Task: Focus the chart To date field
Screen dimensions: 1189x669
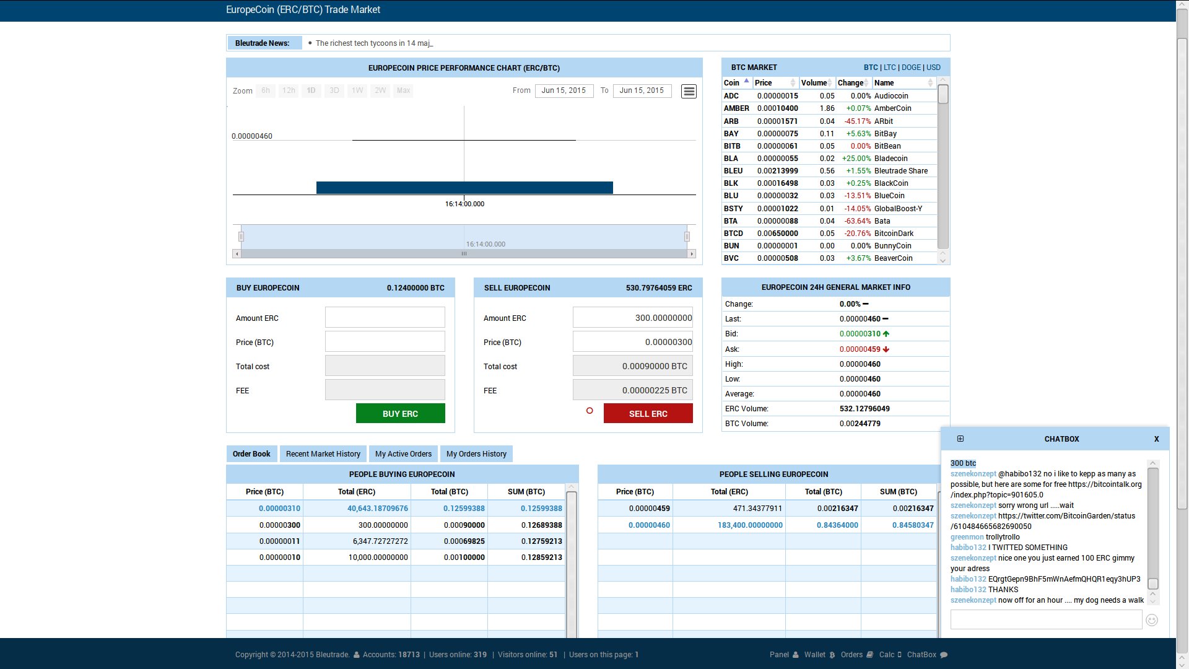Action: pos(642,90)
